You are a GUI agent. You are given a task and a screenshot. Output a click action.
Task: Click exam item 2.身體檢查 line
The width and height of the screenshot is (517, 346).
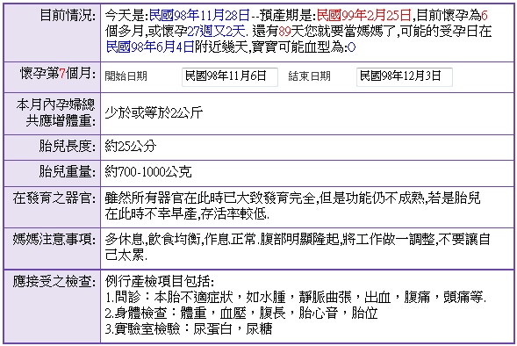tap(241, 313)
